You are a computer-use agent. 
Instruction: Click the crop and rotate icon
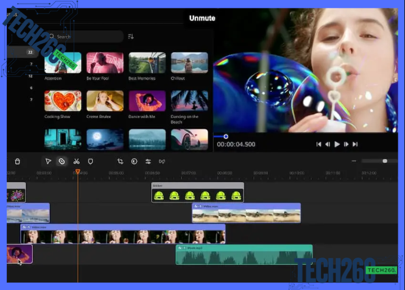(x=120, y=161)
